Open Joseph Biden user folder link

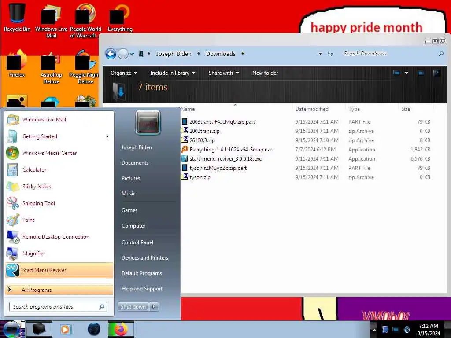(x=137, y=147)
